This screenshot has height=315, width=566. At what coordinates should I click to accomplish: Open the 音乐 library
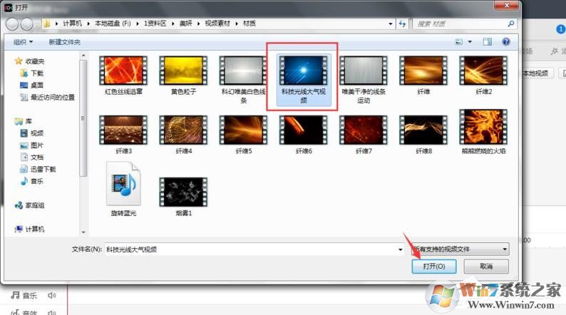pyautogui.click(x=32, y=181)
